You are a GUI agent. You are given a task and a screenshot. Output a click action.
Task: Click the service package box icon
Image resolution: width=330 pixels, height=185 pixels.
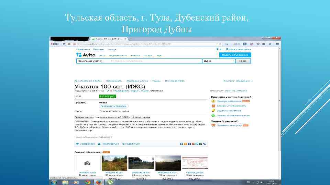click(x=213, y=125)
